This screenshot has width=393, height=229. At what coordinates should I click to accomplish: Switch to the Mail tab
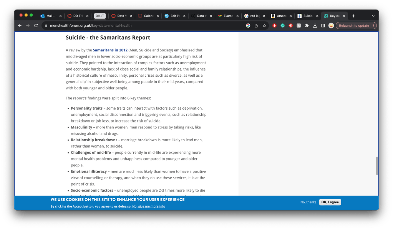click(50, 16)
